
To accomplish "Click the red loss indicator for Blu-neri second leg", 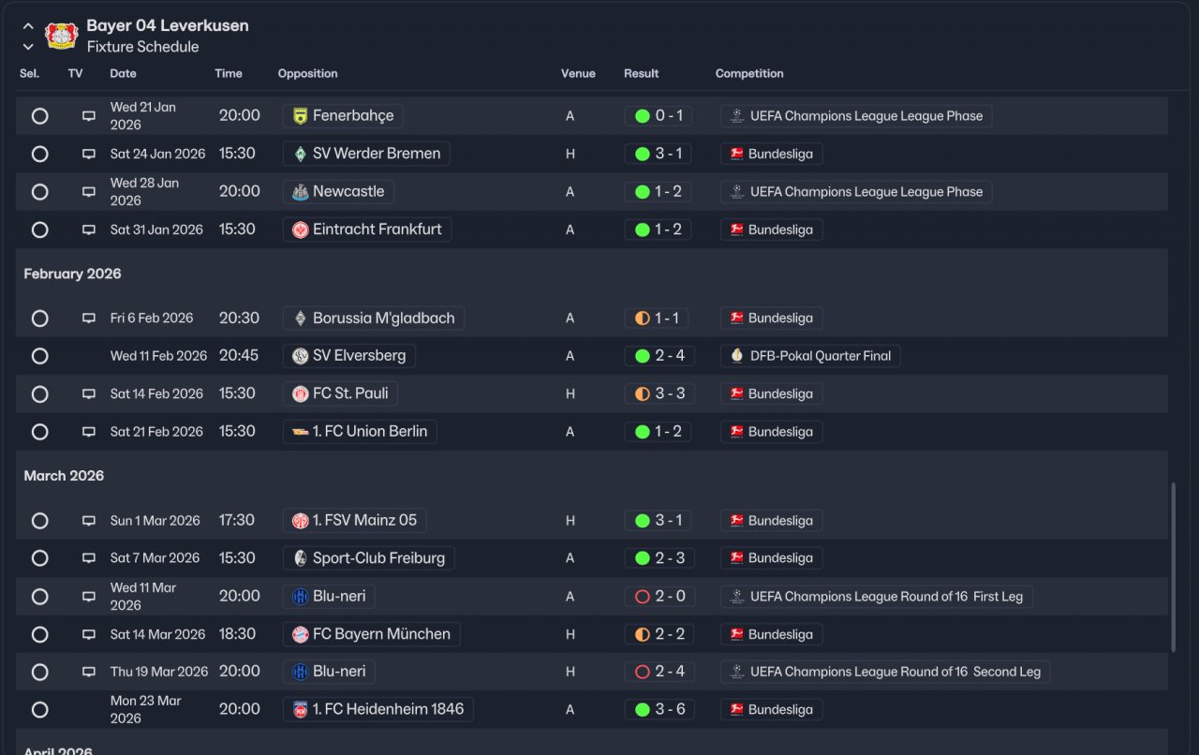I will [x=643, y=672].
